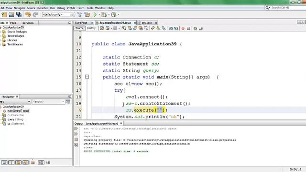Click Previous Bookmark editor icon
Viewport: 306px width, 172px height.
(x=153, y=29)
